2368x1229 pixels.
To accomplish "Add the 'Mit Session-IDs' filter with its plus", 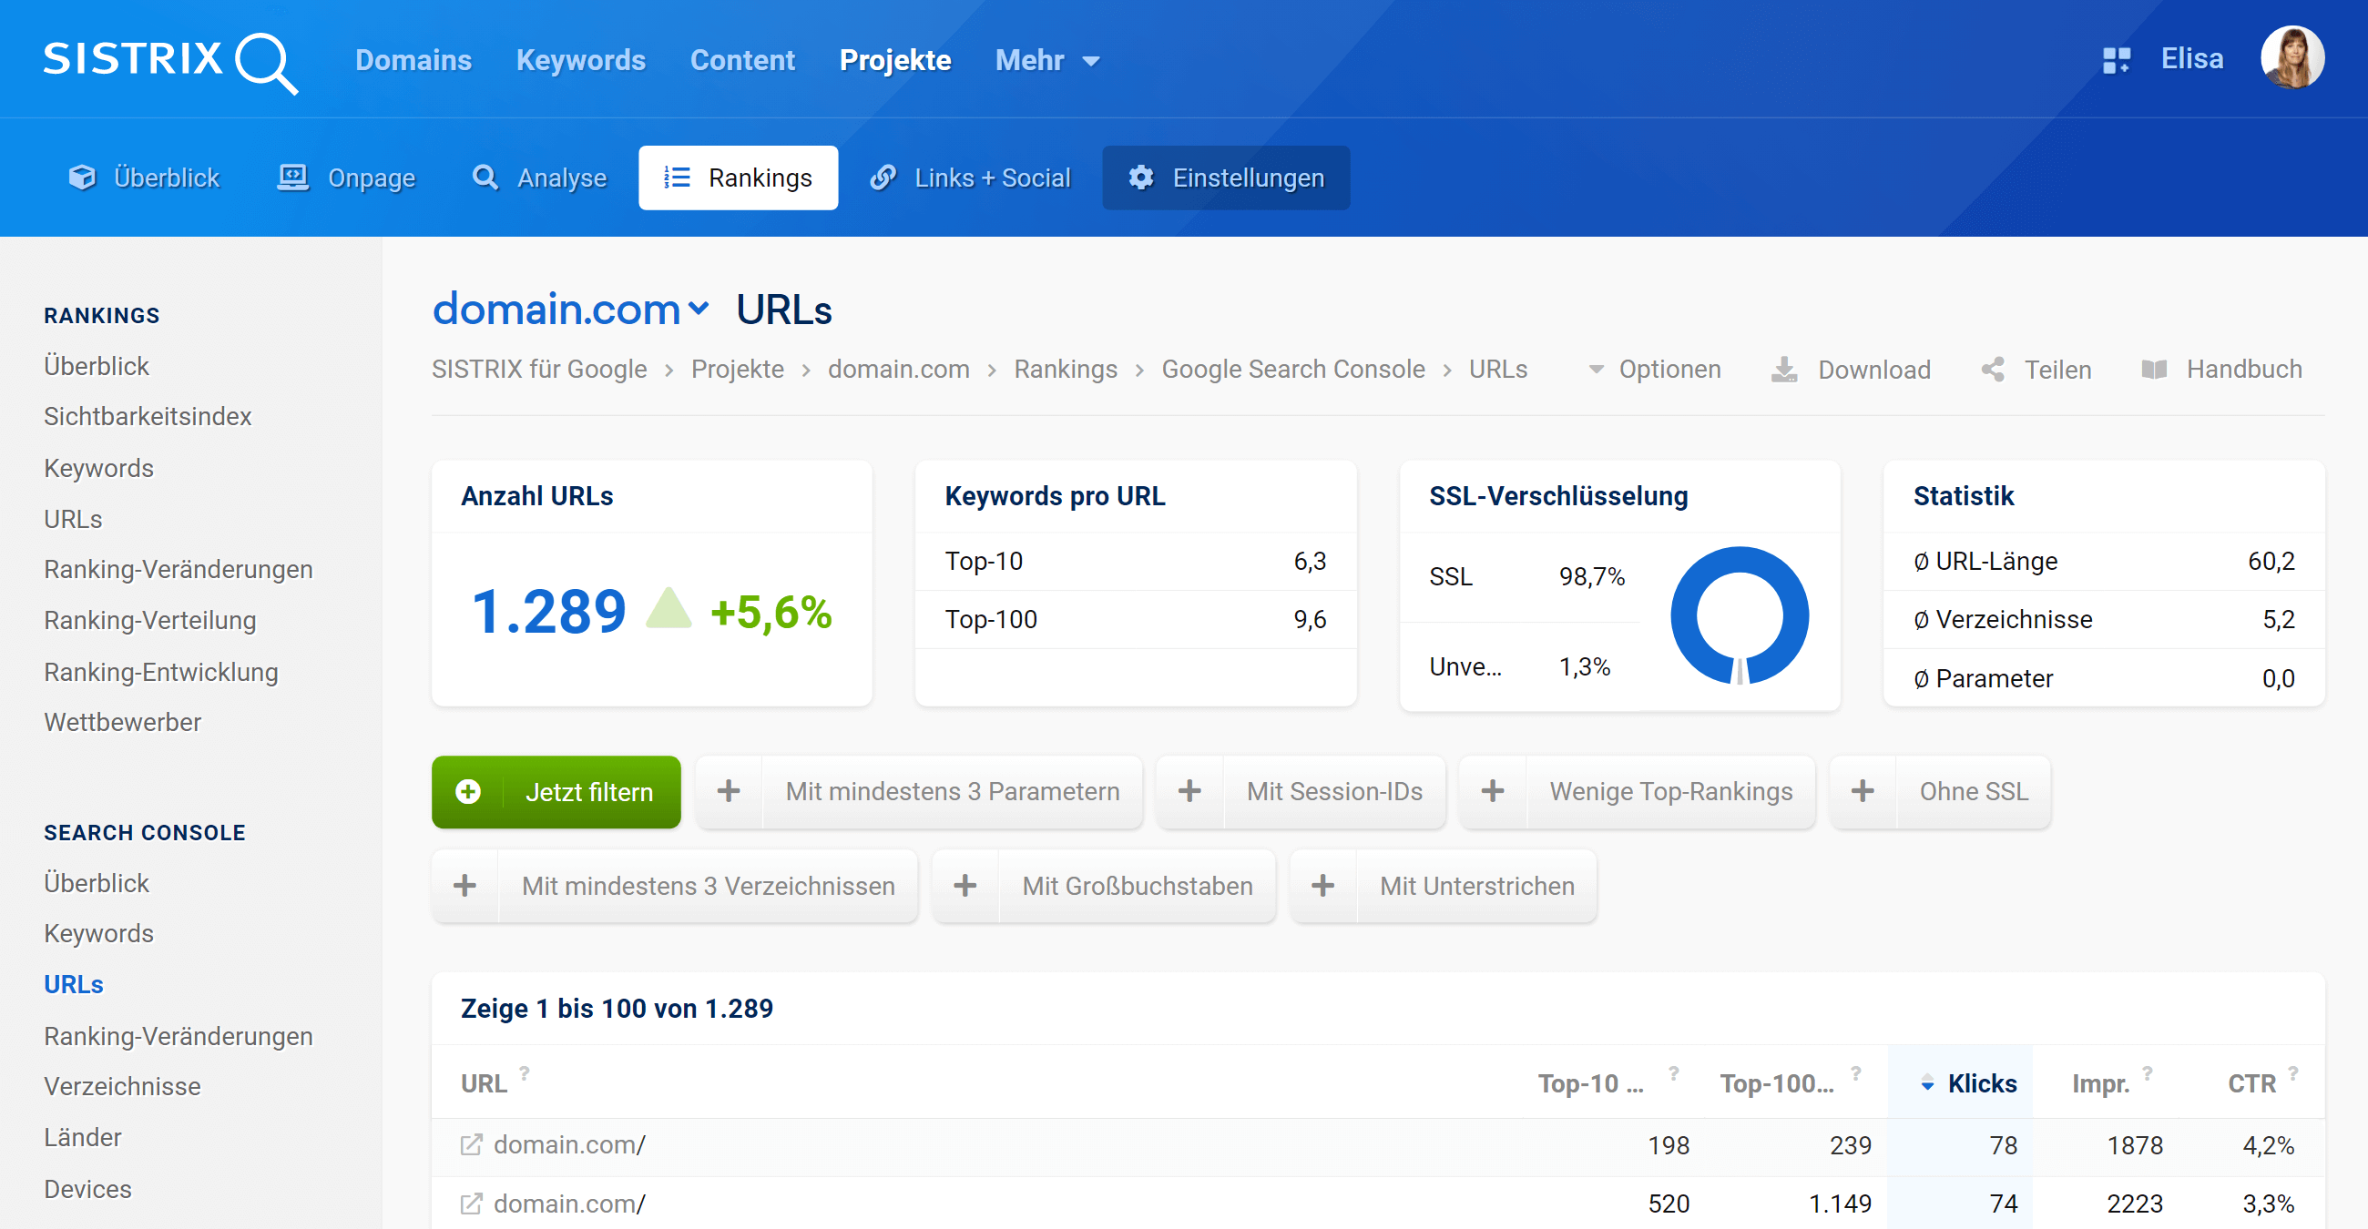I will (x=1189, y=791).
